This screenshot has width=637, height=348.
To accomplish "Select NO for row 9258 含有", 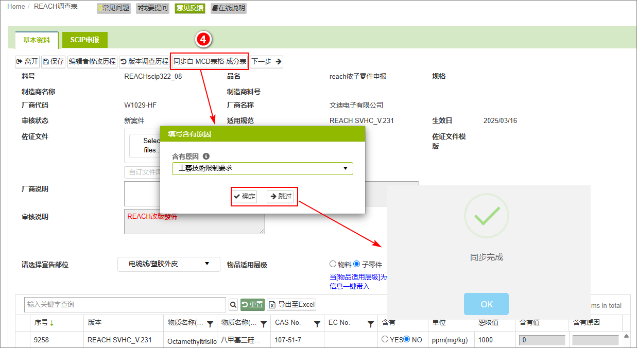I will 407,339.
